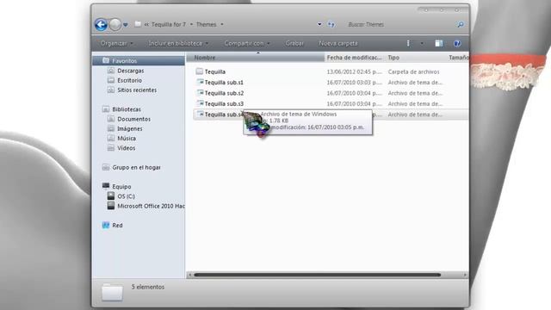Click the Documentos library icon
The height and width of the screenshot is (310, 551).
[111, 119]
